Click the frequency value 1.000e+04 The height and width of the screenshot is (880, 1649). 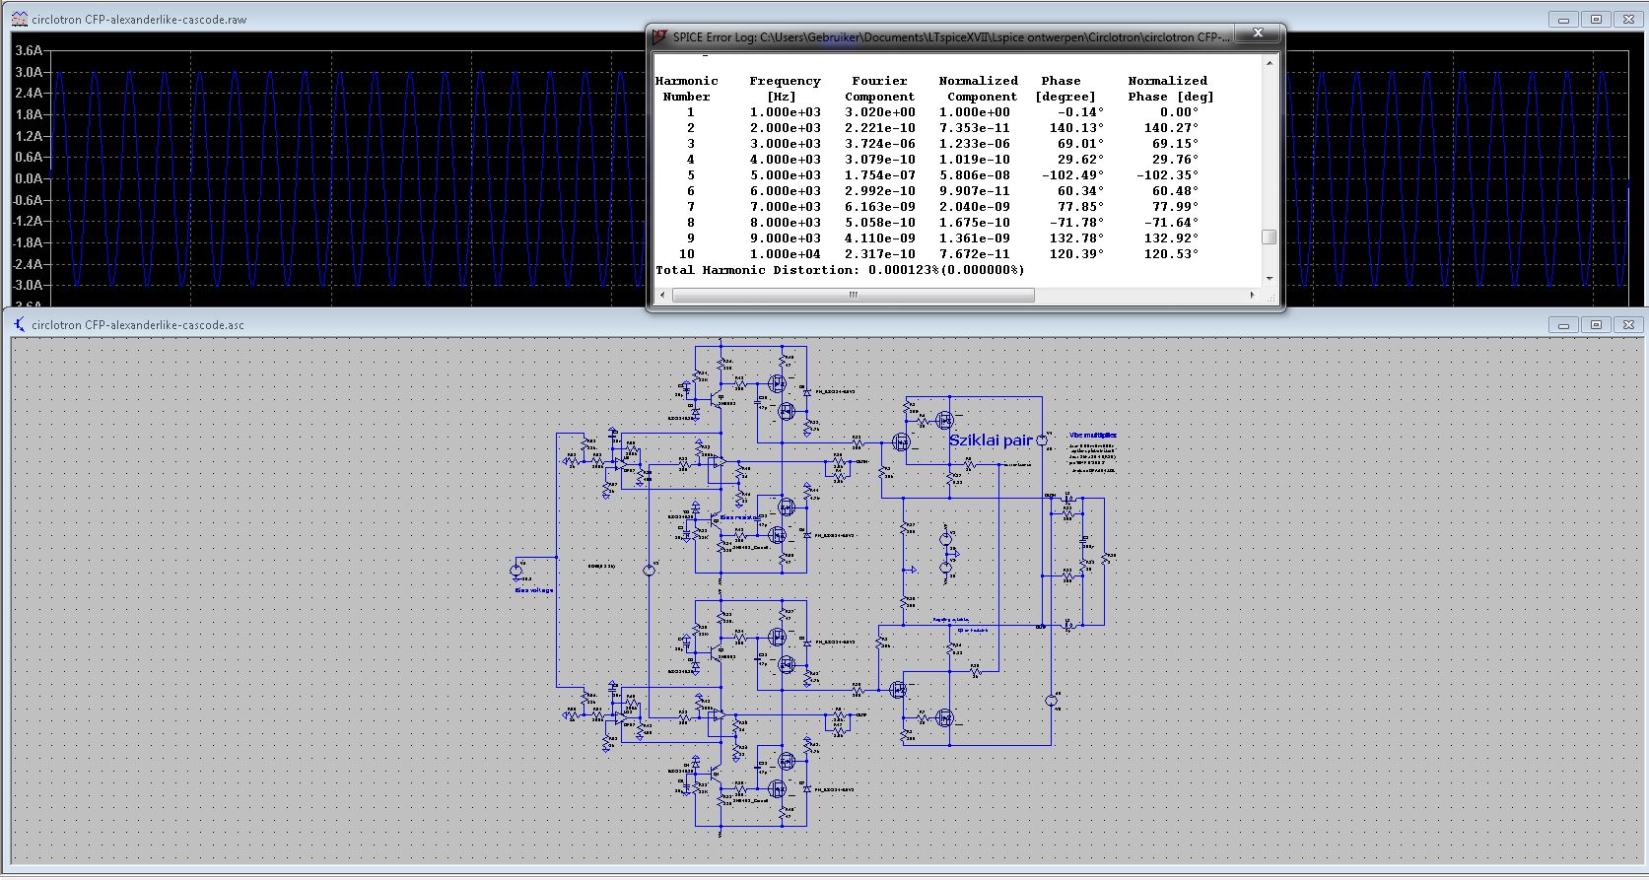[785, 254]
